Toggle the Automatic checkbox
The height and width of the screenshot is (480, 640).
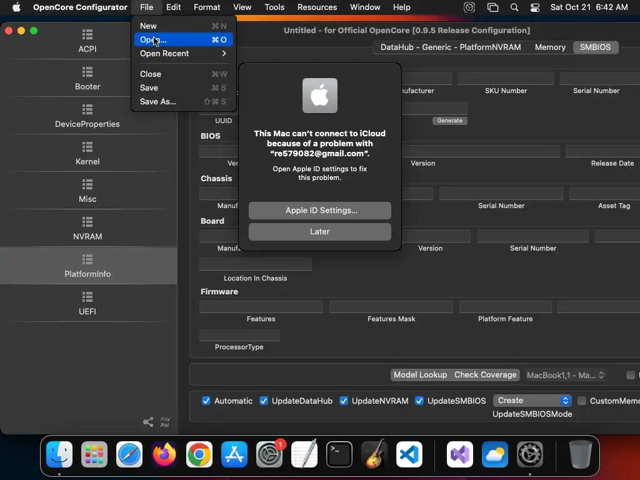[x=206, y=401]
